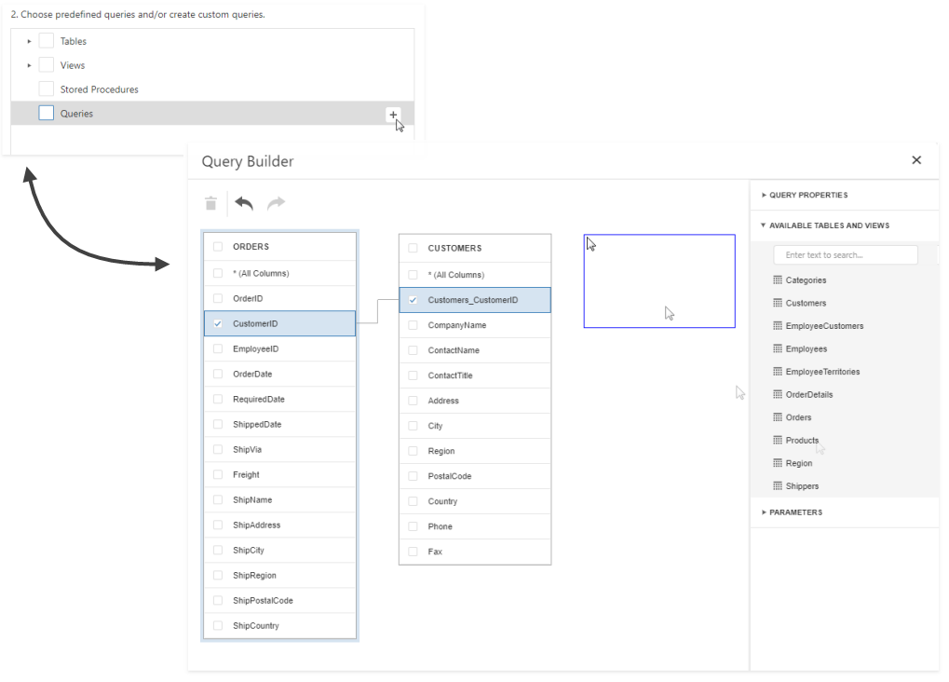Click the plus icon to add query
The height and width of the screenshot is (682, 949).
coord(394,115)
